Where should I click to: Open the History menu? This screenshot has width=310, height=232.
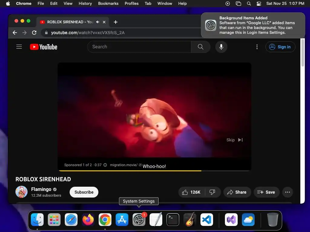(x=85, y=4)
